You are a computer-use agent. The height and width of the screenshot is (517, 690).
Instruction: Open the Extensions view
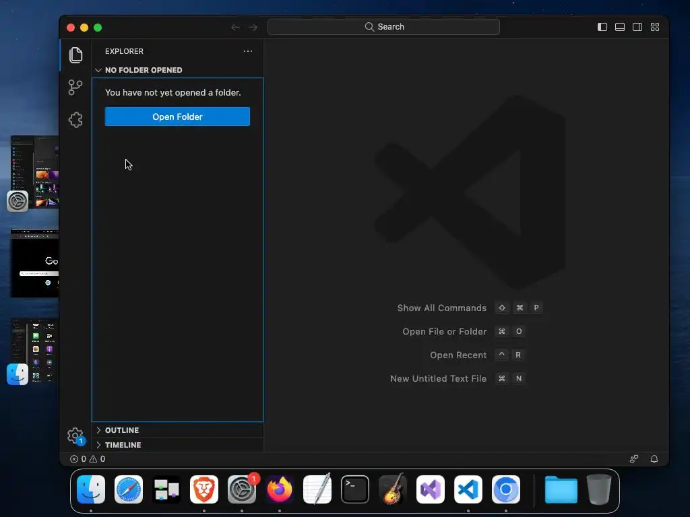pos(75,120)
